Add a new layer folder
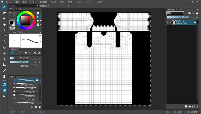This screenshot has height=114, width=201. point(190,106)
